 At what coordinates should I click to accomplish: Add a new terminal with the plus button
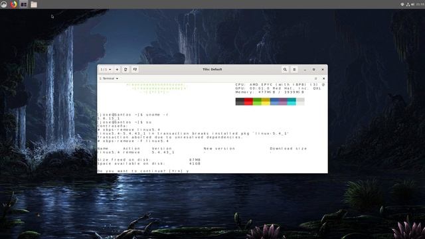[x=117, y=69]
